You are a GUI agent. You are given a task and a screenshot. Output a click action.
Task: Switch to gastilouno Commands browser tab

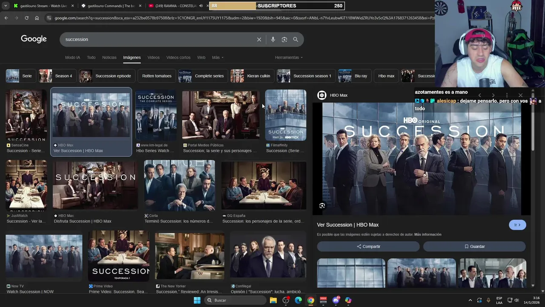(111, 6)
